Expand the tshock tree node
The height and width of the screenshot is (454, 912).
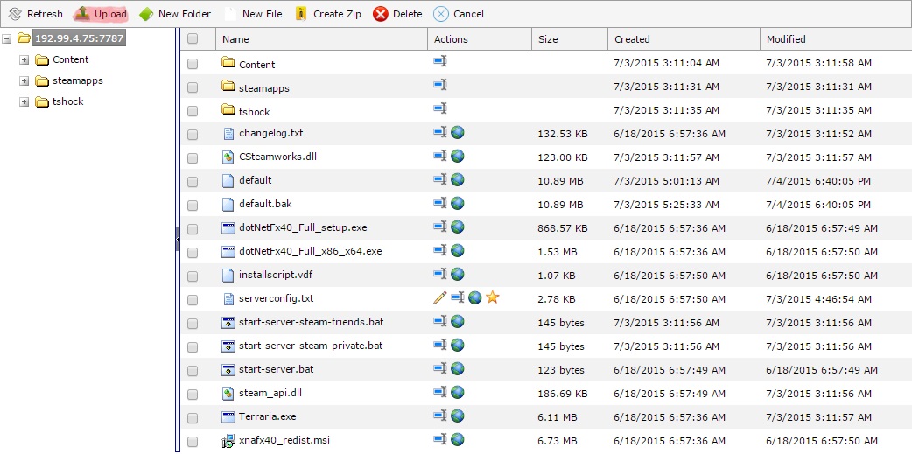click(25, 101)
